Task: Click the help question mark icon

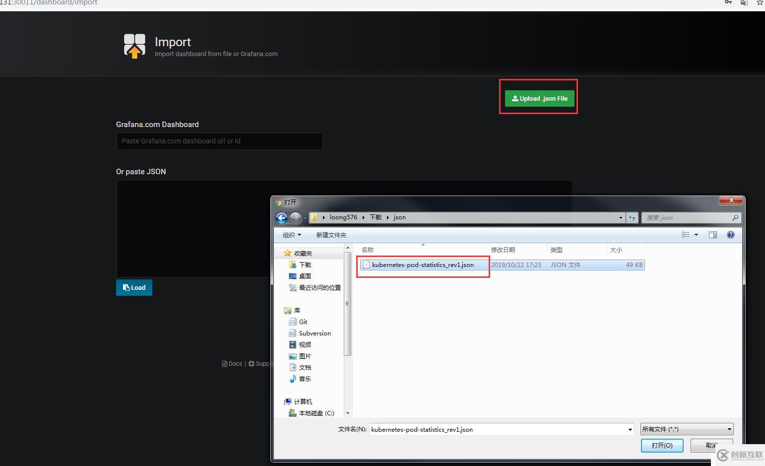Action: [730, 235]
